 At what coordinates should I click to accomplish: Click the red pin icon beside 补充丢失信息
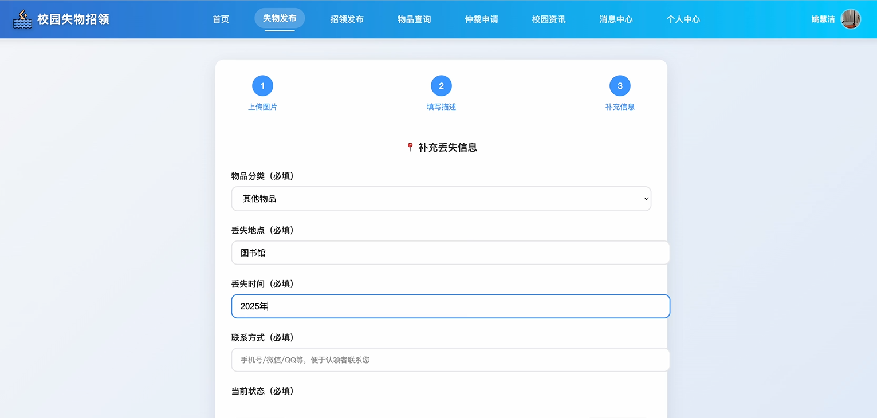409,147
